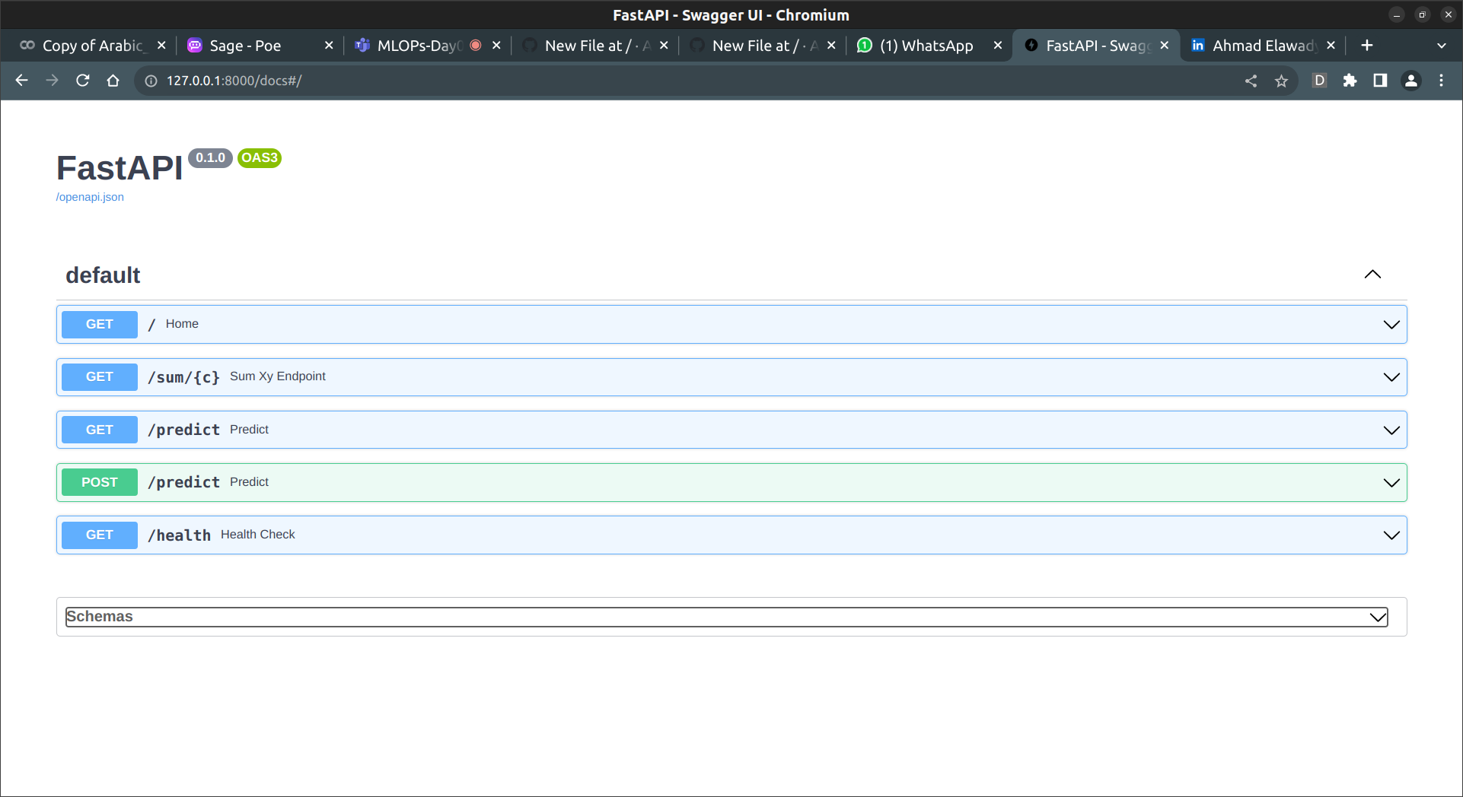This screenshot has height=797, width=1463.
Task: Open the tab search dropdown arrow
Action: pos(1441,46)
